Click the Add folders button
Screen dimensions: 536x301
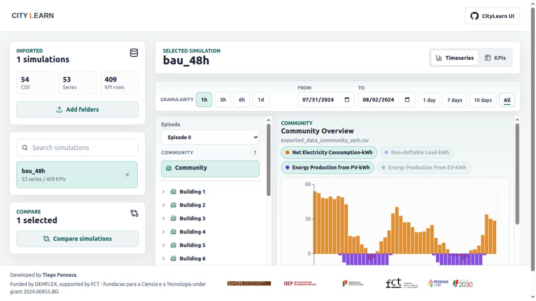tap(78, 109)
